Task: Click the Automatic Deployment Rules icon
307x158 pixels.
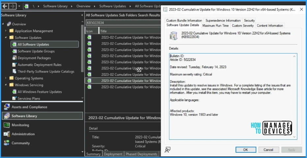Action: pyautogui.click(x=14, y=65)
